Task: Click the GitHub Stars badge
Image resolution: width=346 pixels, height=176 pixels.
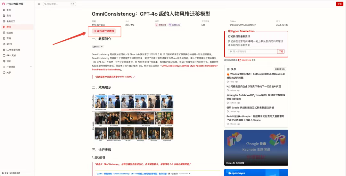Action: pyautogui.click(x=98, y=47)
